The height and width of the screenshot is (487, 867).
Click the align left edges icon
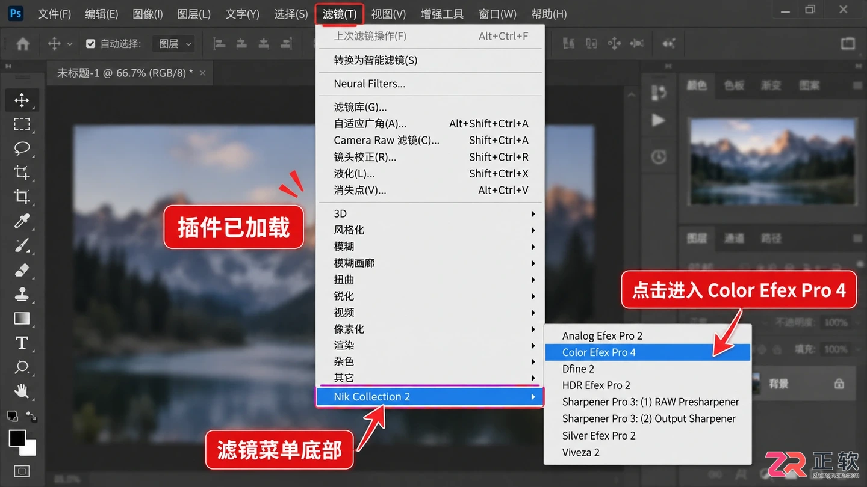[219, 44]
